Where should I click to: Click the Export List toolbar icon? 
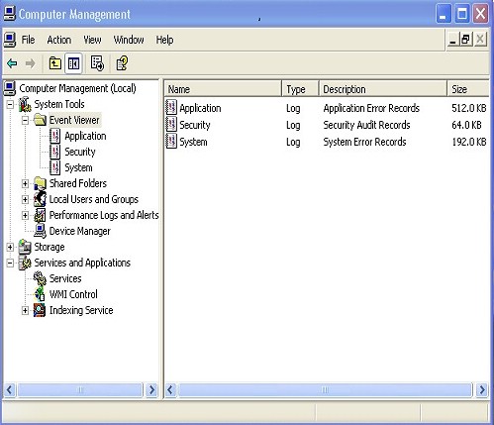97,63
